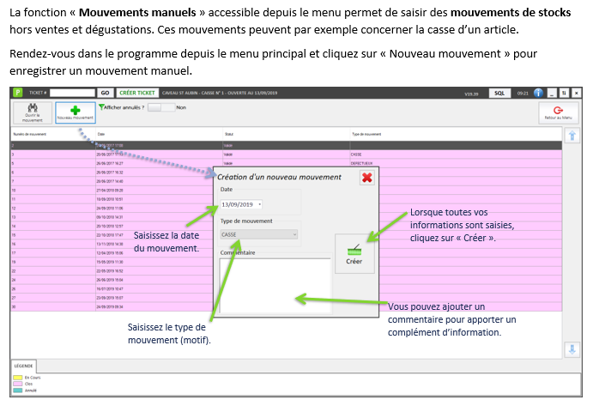Open a movement with the binoculars icon
Screen dimensions: 593x406
pyautogui.click(x=32, y=112)
